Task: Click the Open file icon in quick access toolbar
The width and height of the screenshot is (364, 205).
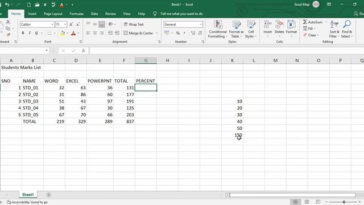Action: [x=37, y=5]
